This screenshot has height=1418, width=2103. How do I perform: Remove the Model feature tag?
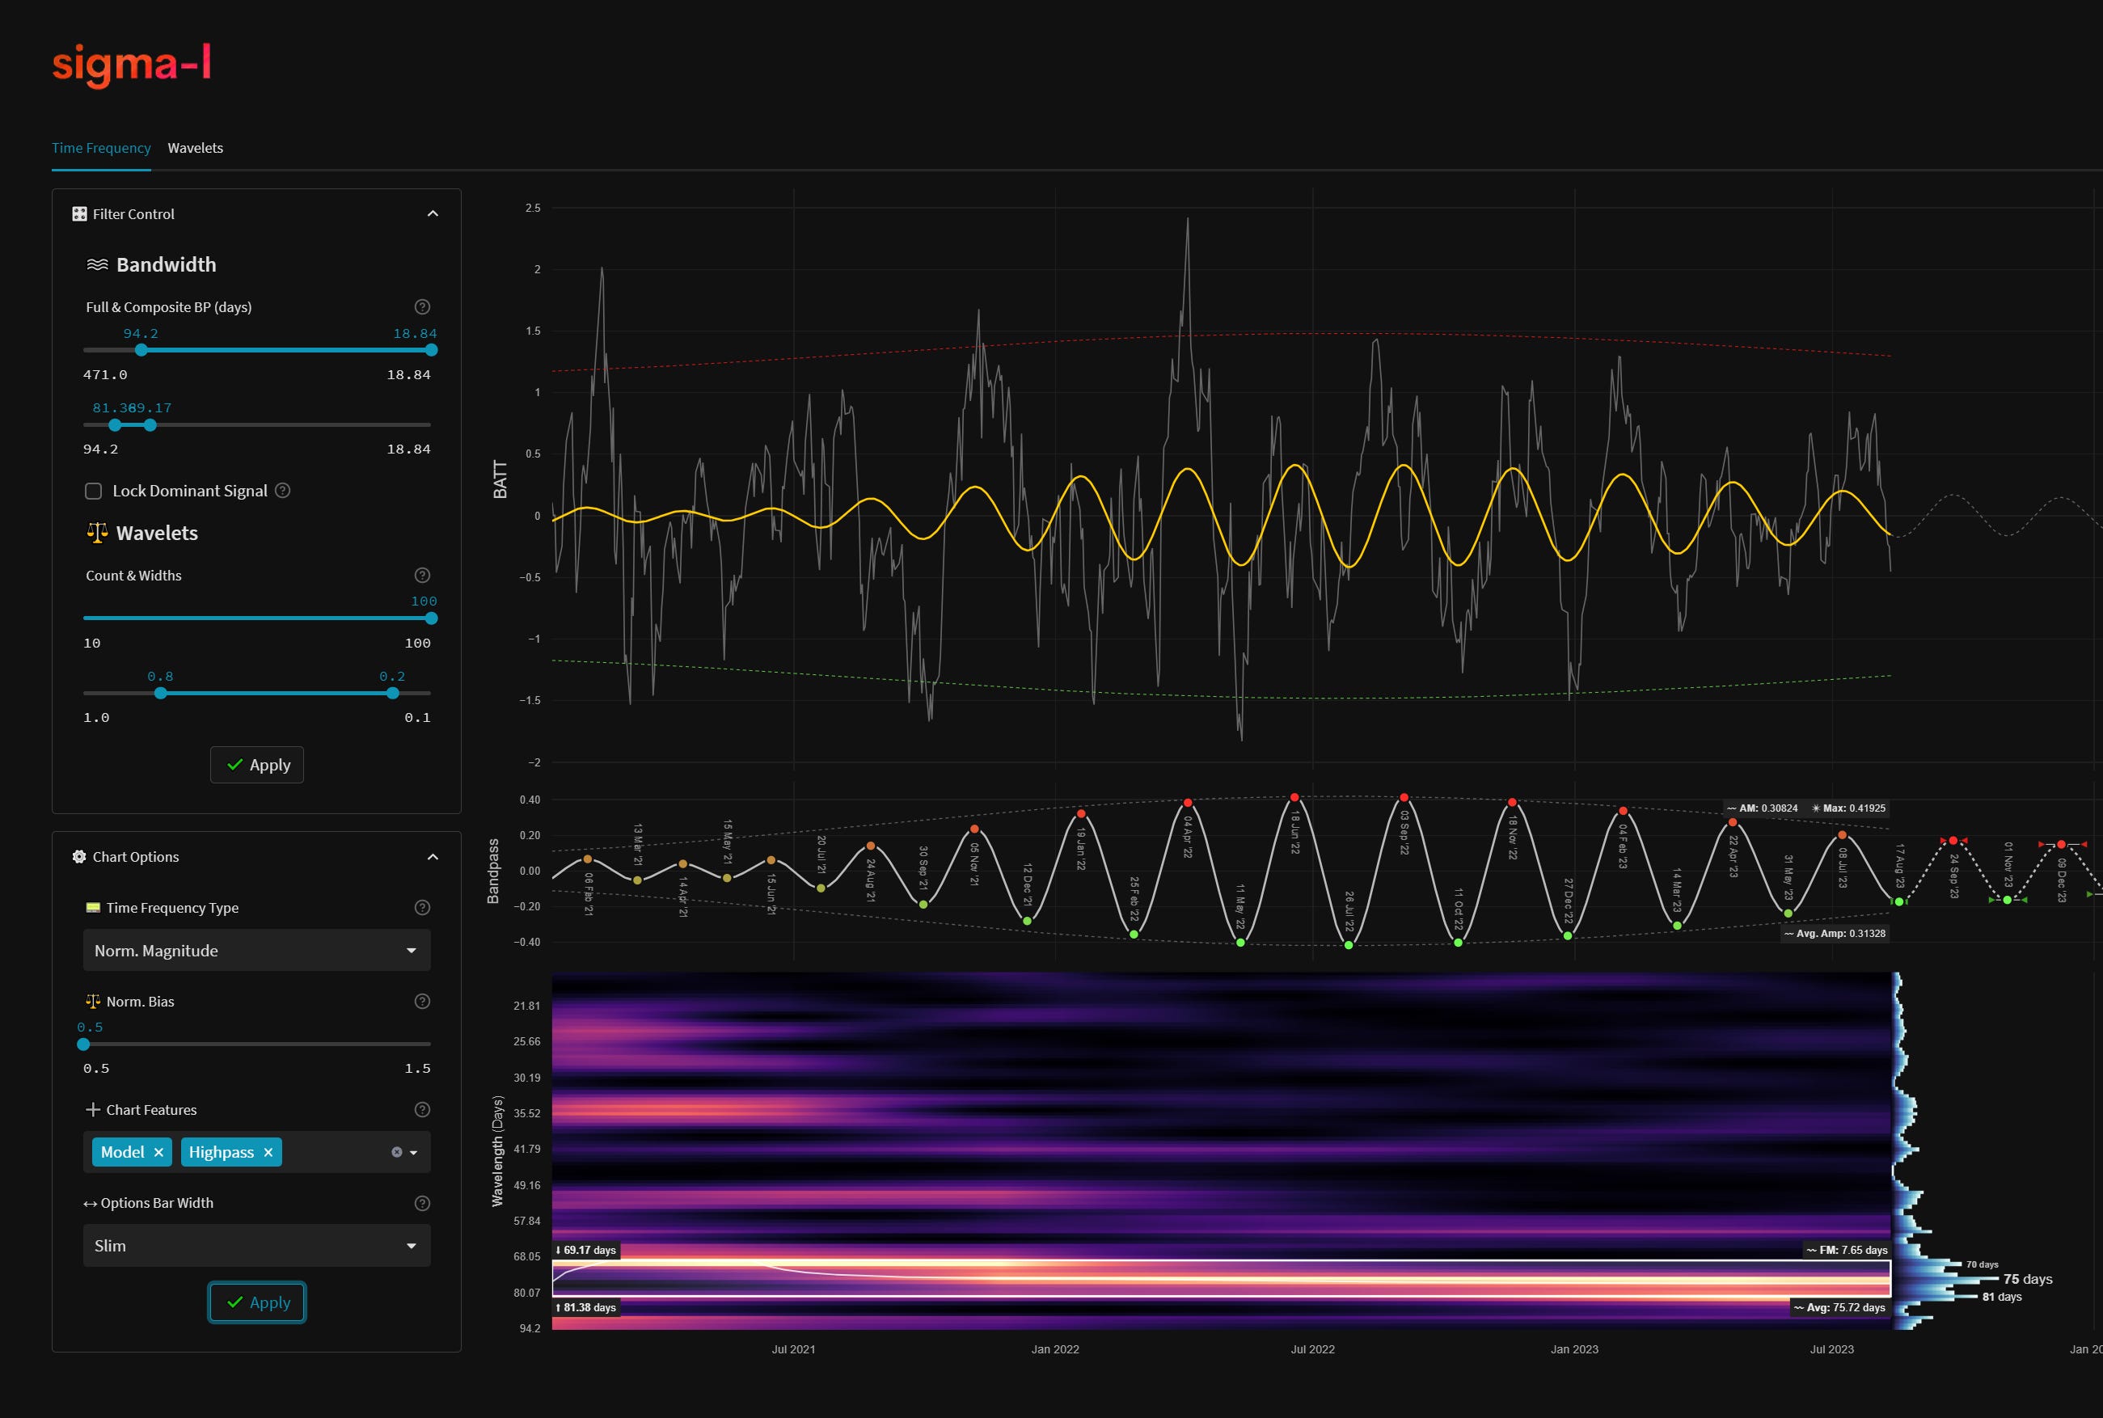pos(158,1152)
